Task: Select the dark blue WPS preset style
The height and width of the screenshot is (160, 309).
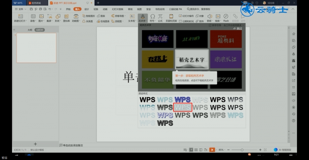Action: click(182, 100)
